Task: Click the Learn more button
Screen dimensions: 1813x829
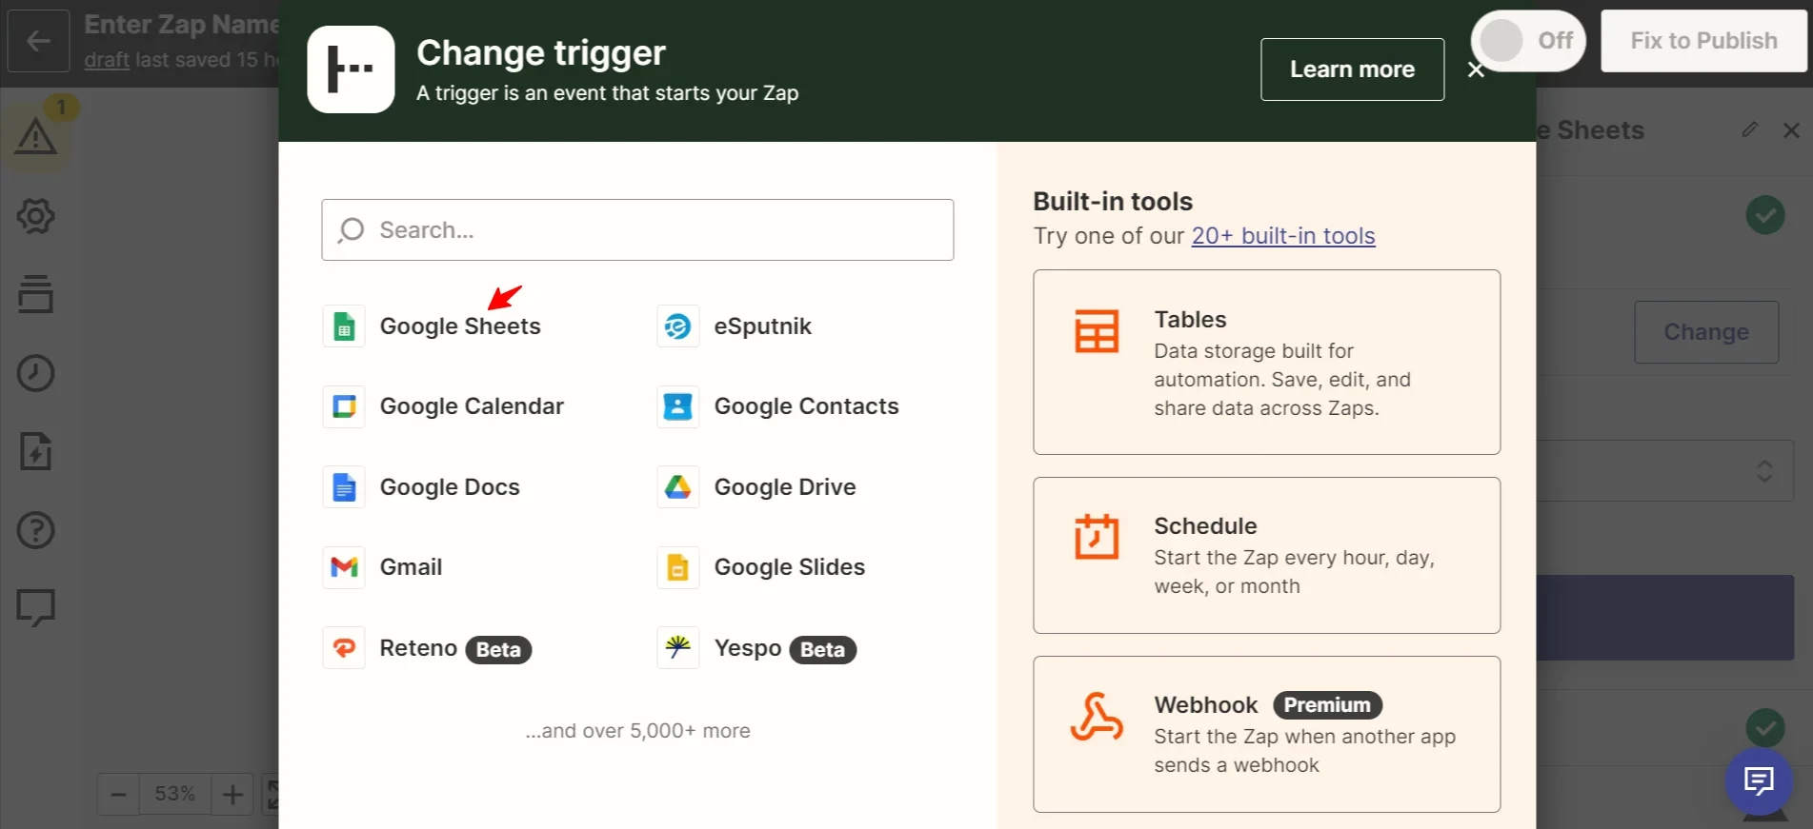Action: [1352, 69]
